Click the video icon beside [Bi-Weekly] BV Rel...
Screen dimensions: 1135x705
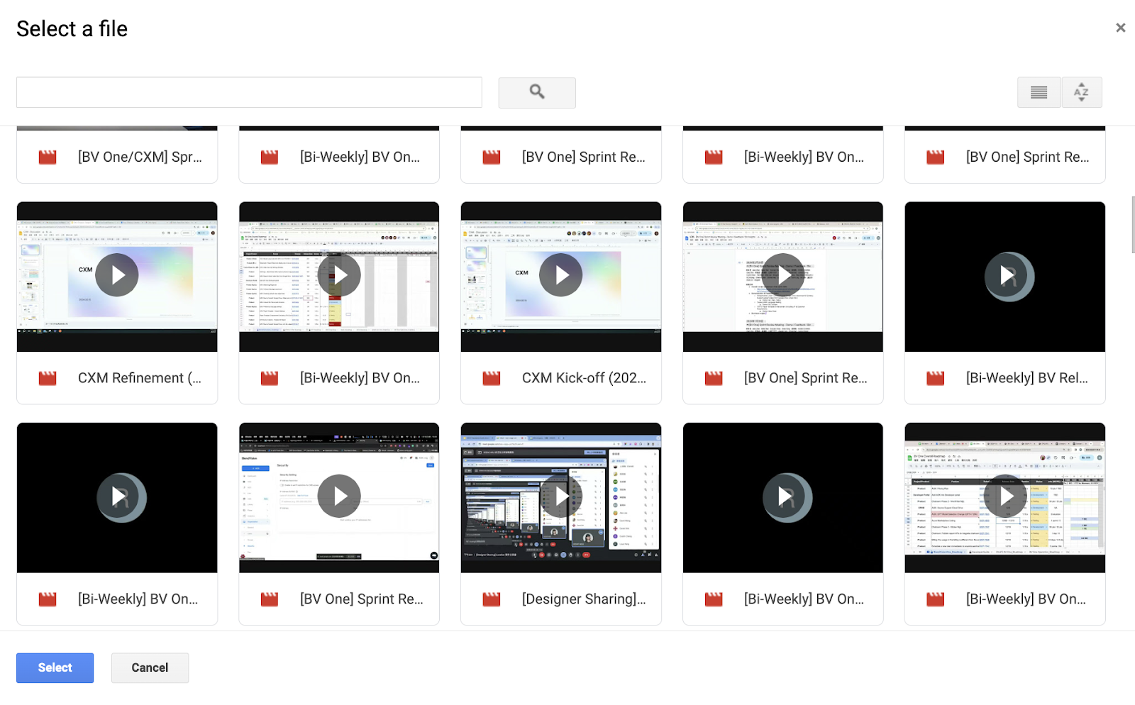[x=936, y=379]
